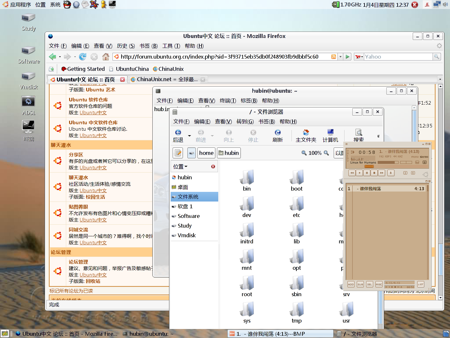The width and height of the screenshot is (450, 338).
Task: Open file browser Go menu
Action: (245, 121)
